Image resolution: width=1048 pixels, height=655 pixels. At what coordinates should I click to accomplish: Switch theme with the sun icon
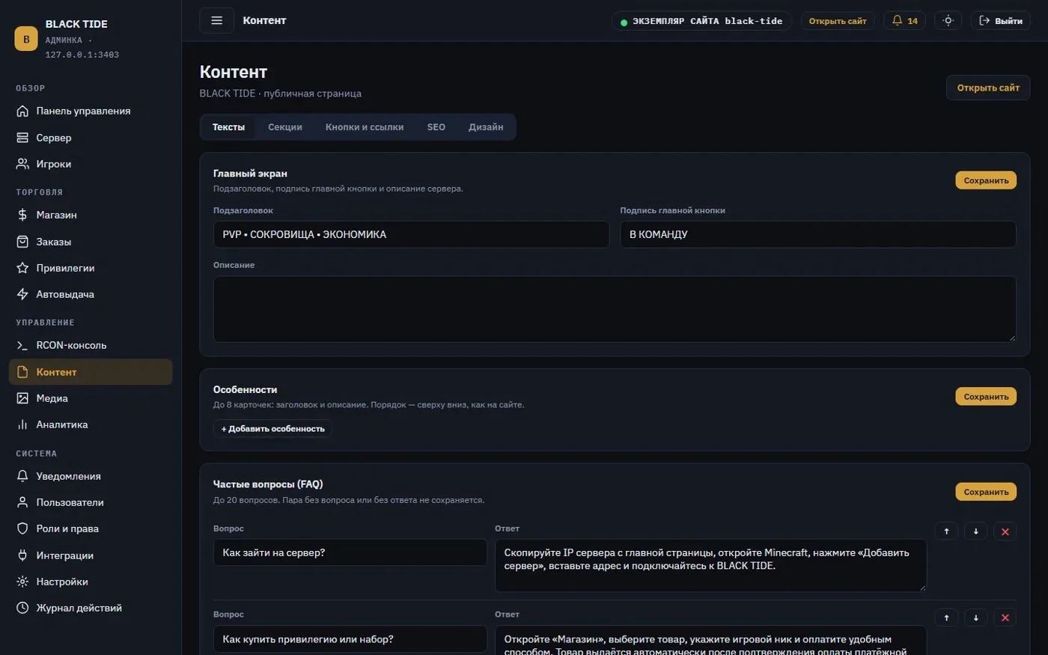click(948, 21)
